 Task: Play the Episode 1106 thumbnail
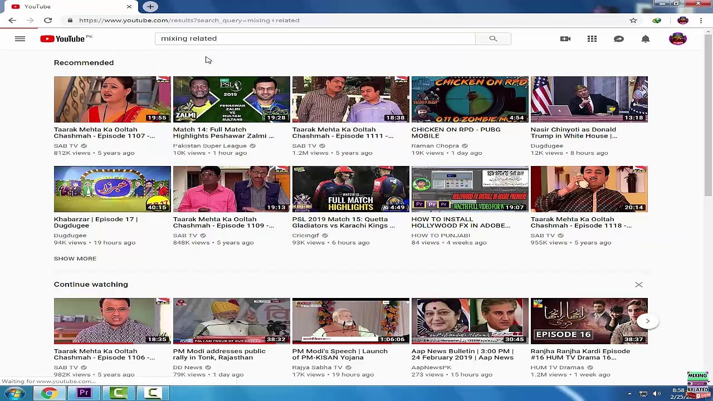(x=113, y=321)
